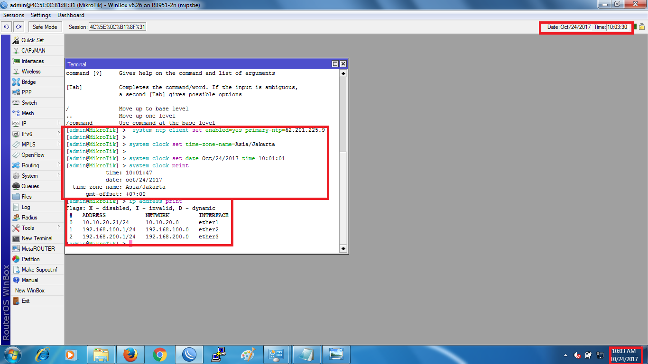The width and height of the screenshot is (648, 364).
Task: Click the padlock icon in the toolbar
Action: pyautogui.click(x=642, y=27)
